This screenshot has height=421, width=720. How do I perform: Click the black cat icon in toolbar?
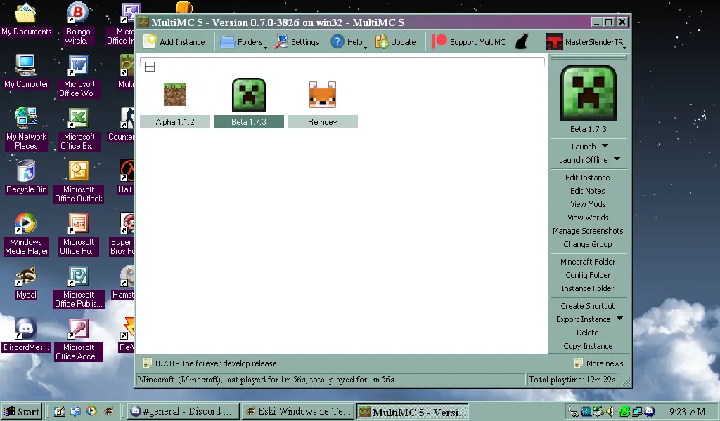pos(522,41)
